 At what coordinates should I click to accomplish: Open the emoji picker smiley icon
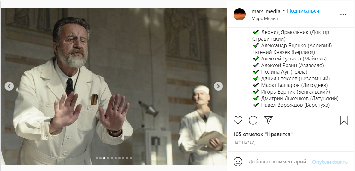(238, 162)
